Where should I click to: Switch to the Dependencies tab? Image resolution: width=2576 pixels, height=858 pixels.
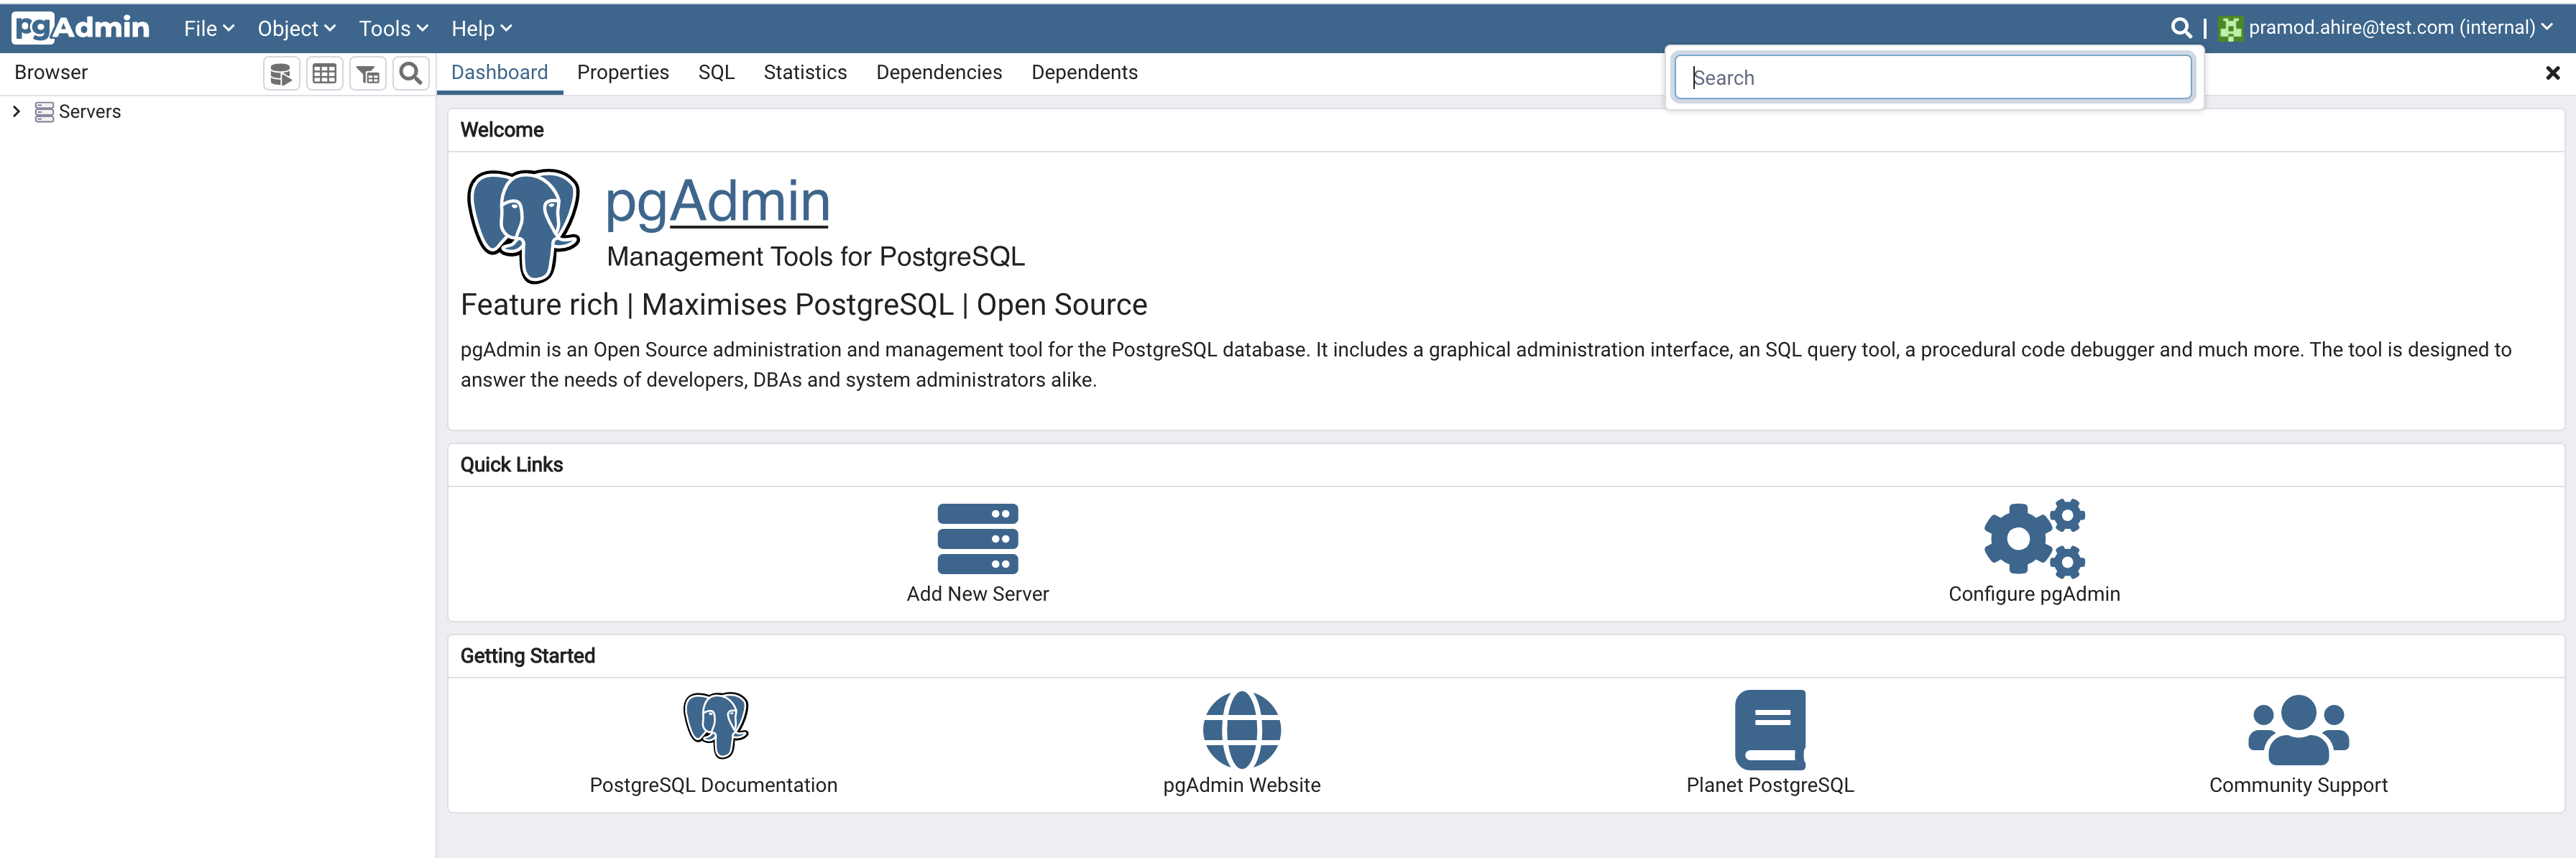(938, 72)
